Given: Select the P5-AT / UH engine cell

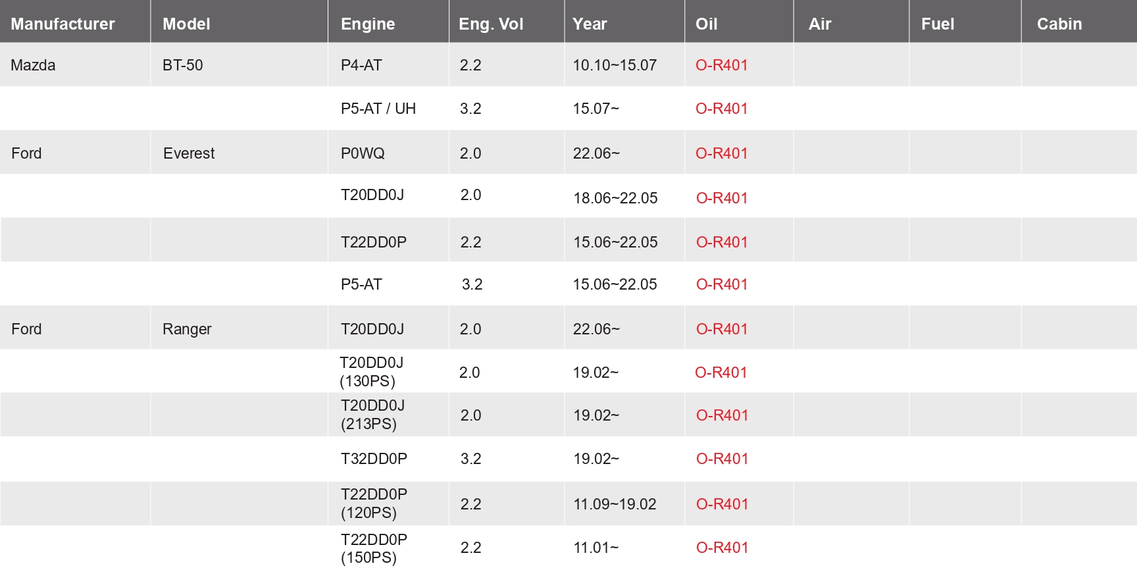Looking at the screenshot, I should [x=378, y=109].
